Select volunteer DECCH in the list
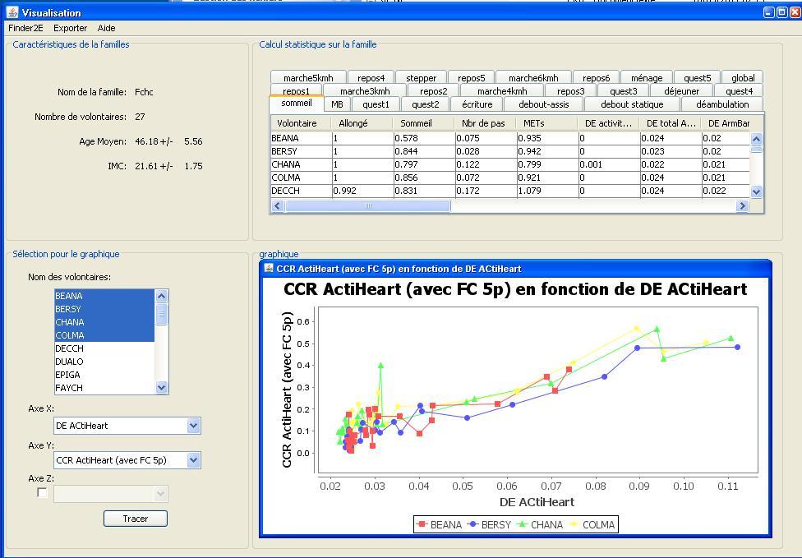This screenshot has height=558, width=802. coord(104,348)
